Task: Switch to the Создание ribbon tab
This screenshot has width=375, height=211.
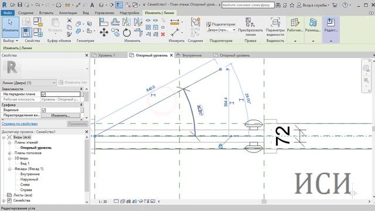Action: tap(26, 13)
